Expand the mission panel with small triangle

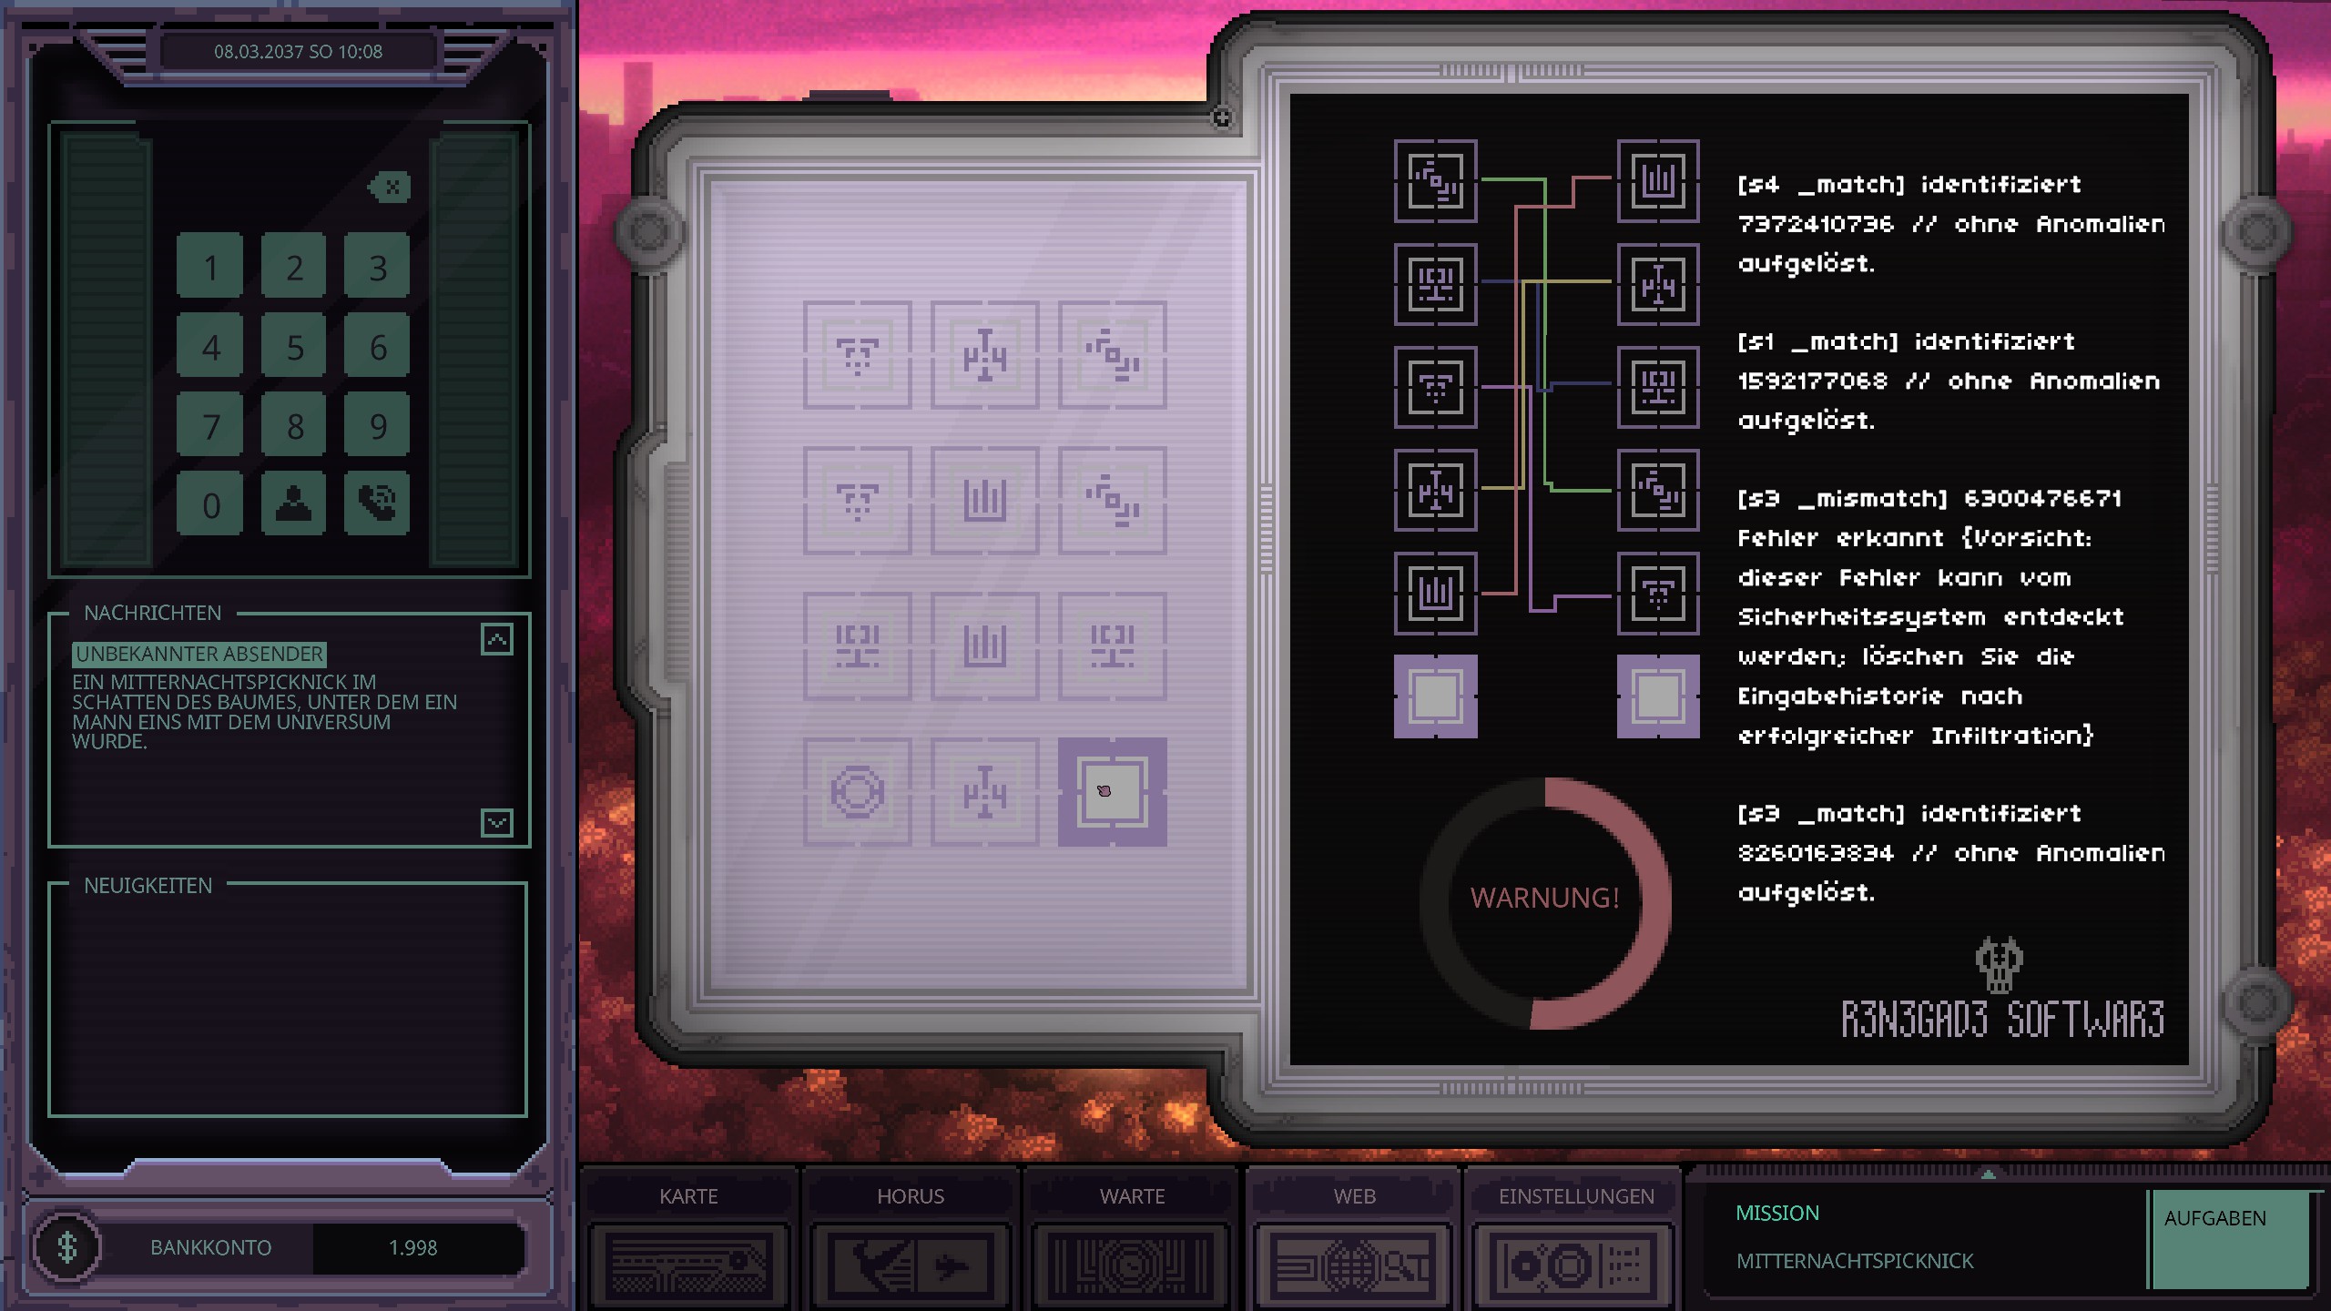pos(1989,1174)
